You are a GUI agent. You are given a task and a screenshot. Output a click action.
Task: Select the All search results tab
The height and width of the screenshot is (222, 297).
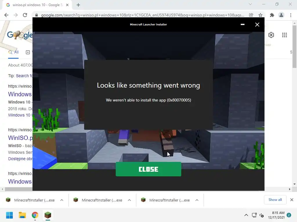coord(13,52)
